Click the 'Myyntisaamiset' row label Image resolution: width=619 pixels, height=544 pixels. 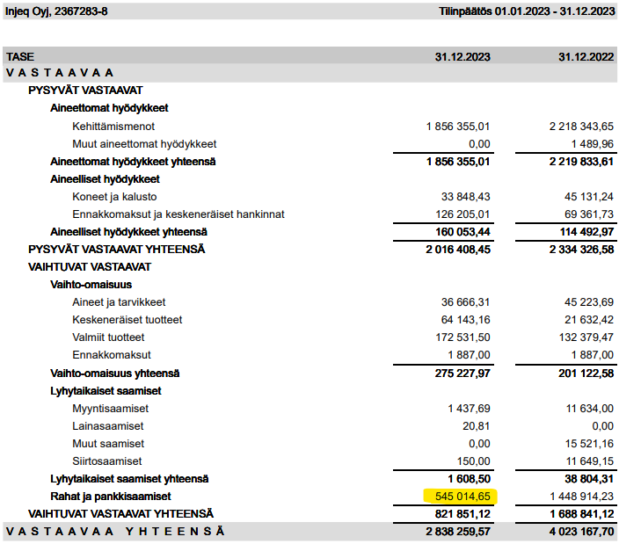coord(110,409)
